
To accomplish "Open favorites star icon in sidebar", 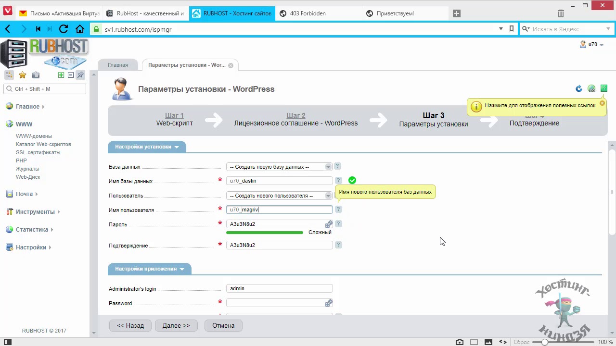I will tap(23, 75).
